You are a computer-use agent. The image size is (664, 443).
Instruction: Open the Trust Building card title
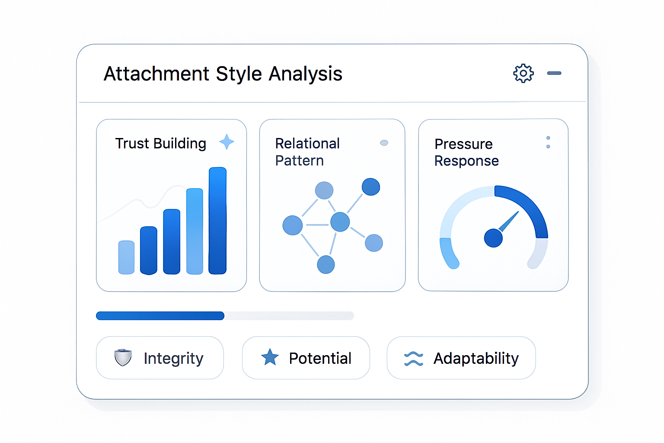[161, 143]
